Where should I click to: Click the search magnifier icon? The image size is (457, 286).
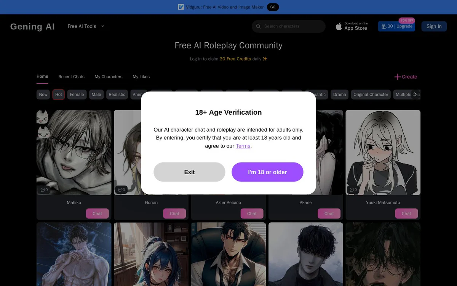258,26
